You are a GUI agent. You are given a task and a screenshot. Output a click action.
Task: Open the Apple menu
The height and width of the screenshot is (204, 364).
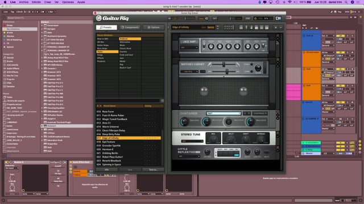[x=5, y=2]
